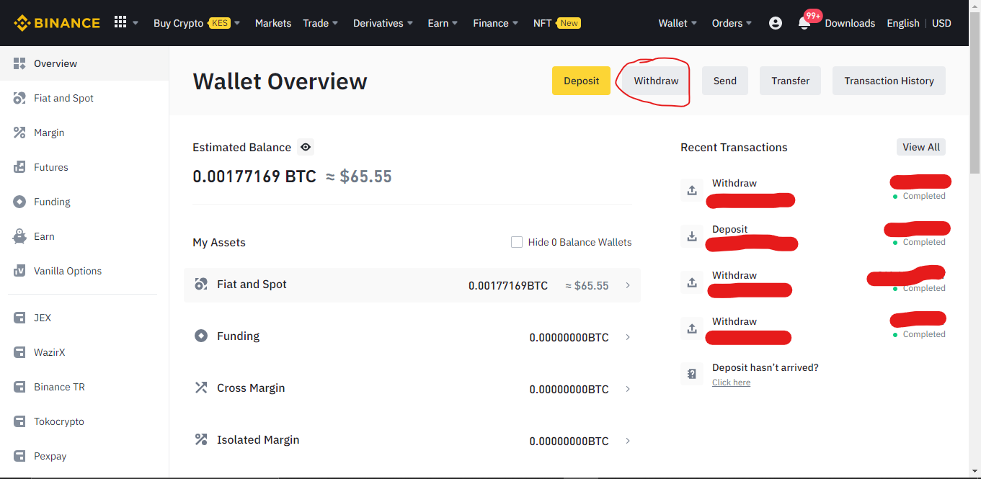Viewport: 981px width, 479px height.
Task: Click the Send button
Action: (x=725, y=81)
